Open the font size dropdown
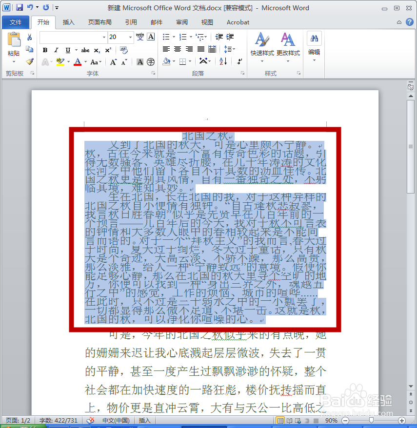Viewport: 417px width, 428px height. (x=129, y=37)
